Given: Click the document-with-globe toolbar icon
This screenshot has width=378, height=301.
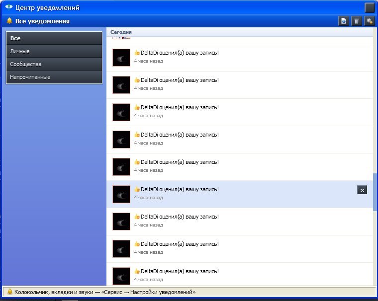Looking at the screenshot, I should (344, 21).
